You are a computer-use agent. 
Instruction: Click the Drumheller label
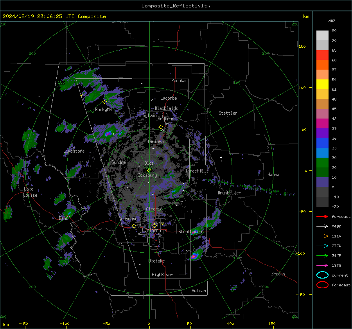pyautogui.click(x=229, y=193)
